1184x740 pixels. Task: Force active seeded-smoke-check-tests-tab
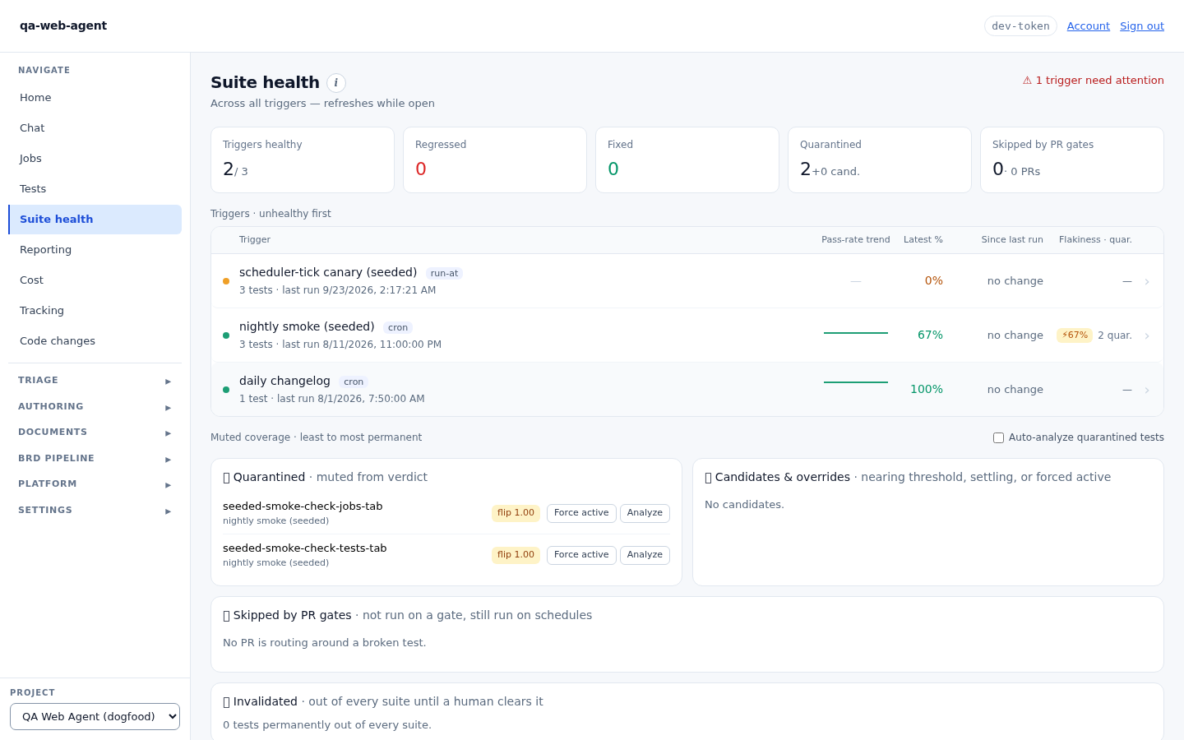581,555
